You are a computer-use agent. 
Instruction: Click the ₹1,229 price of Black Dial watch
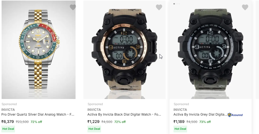pos(93,122)
